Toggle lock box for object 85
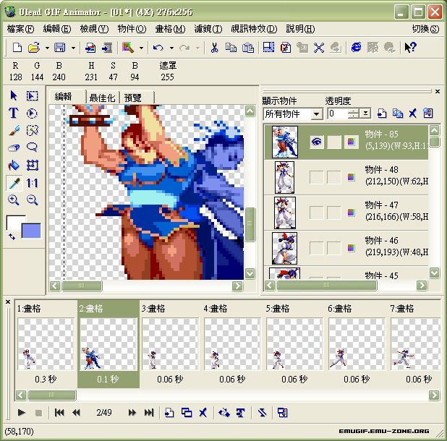 (x=334, y=142)
